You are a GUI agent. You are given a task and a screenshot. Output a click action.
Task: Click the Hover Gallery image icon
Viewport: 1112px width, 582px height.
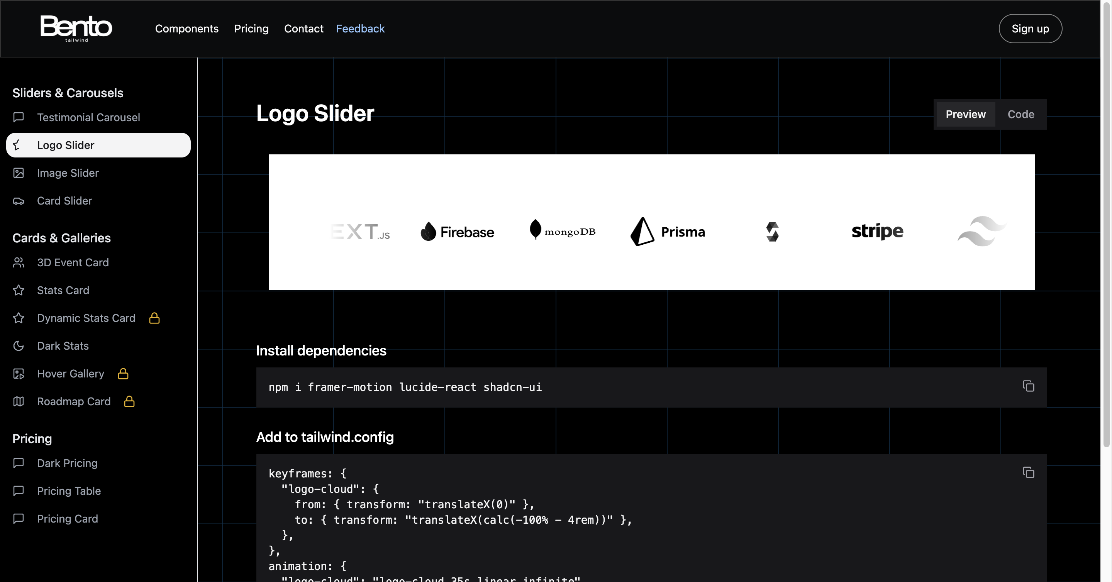pos(19,374)
